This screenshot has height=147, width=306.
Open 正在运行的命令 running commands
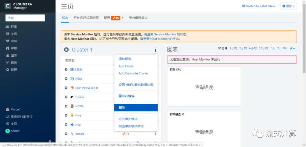19,117
